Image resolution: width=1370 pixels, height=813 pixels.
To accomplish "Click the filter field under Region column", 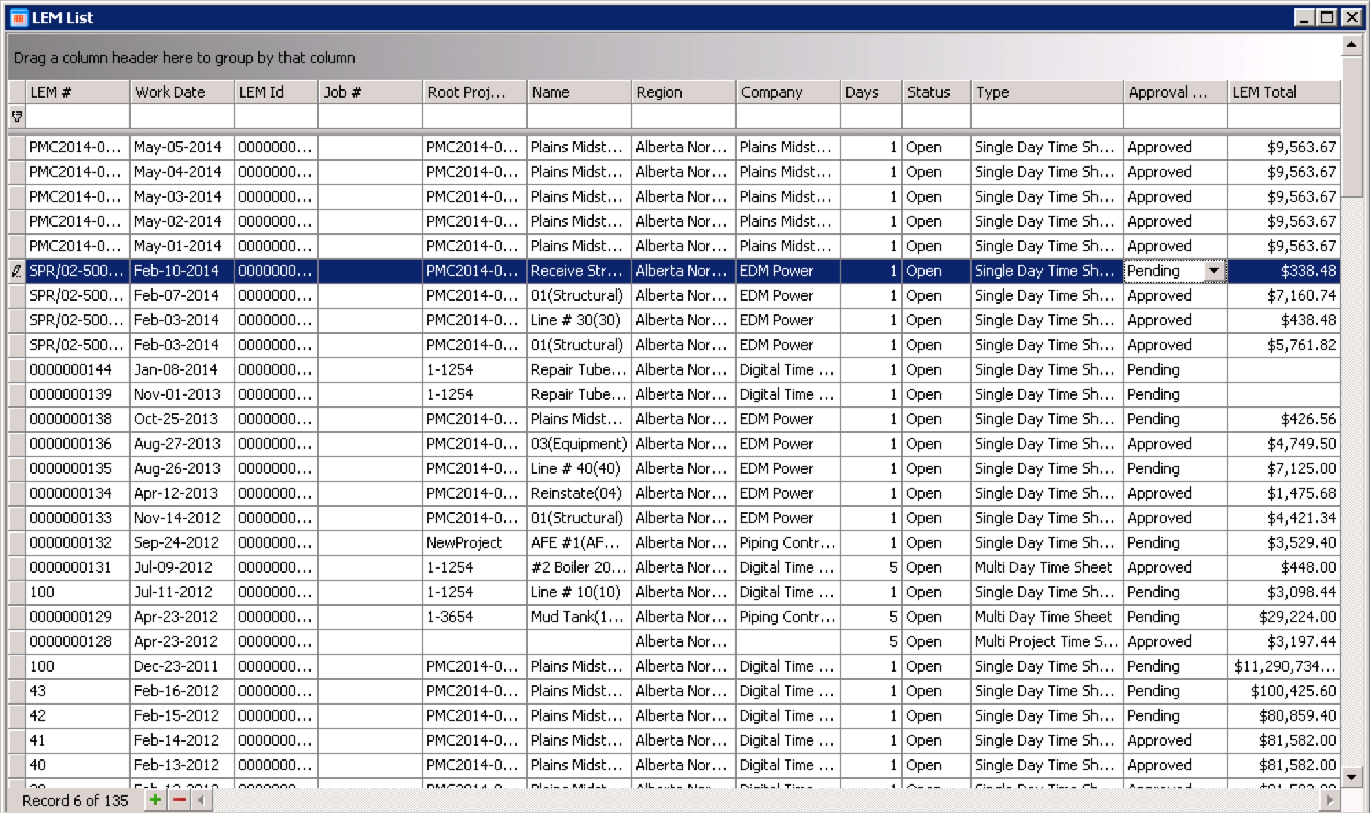I will pyautogui.click(x=683, y=117).
